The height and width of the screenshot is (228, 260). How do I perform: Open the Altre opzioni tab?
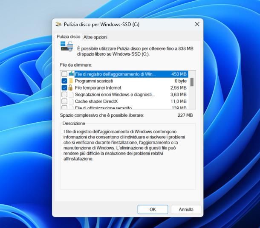tap(95, 37)
